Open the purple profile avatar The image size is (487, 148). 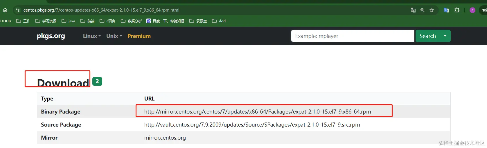(x=472, y=10)
